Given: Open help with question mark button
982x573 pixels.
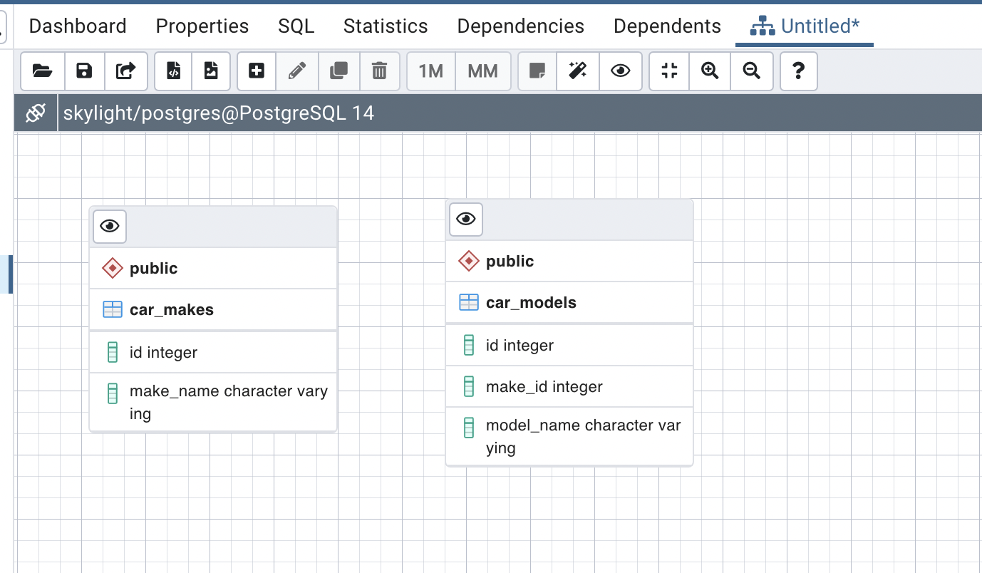Looking at the screenshot, I should (x=798, y=71).
